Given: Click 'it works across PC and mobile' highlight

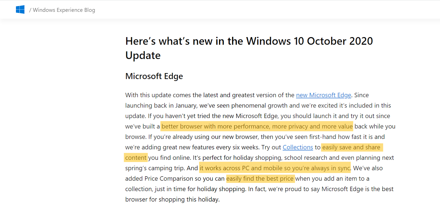Looking at the screenshot, I should tap(275, 168).
